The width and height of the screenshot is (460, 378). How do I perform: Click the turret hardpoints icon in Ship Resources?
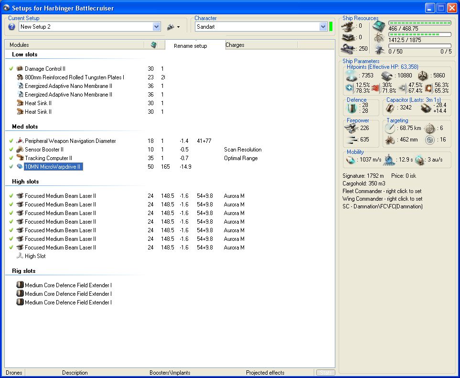pyautogui.click(x=348, y=27)
